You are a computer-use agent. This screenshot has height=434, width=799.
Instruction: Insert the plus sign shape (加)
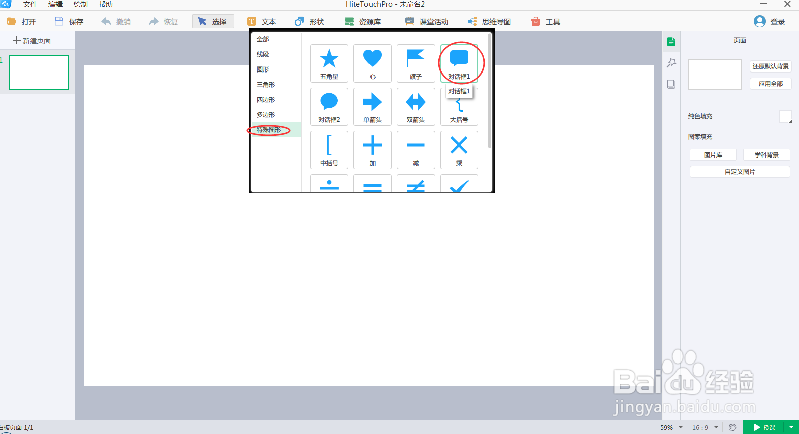373,150
